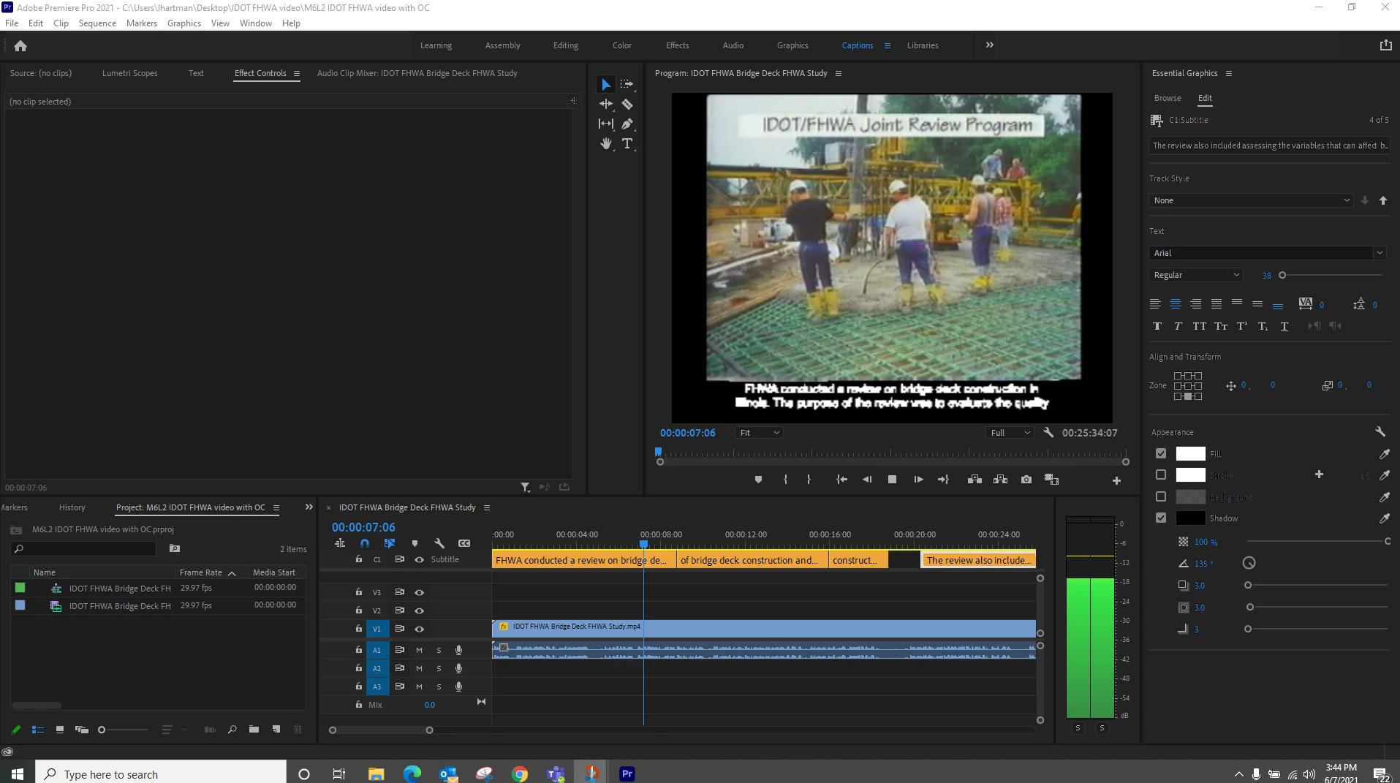Switch to Browse tab in Essential Graphics
1400x783 pixels.
[1168, 99]
